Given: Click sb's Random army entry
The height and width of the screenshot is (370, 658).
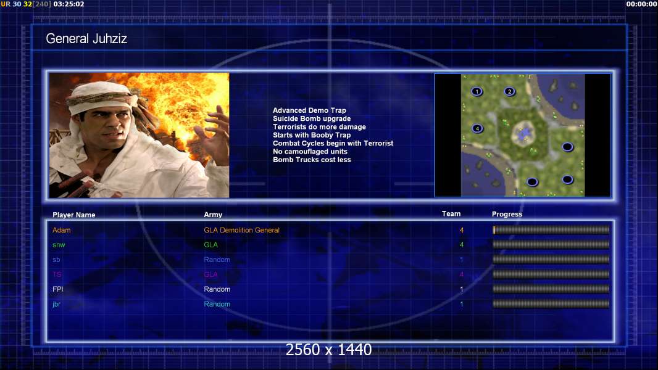Looking at the screenshot, I should pyautogui.click(x=217, y=260).
